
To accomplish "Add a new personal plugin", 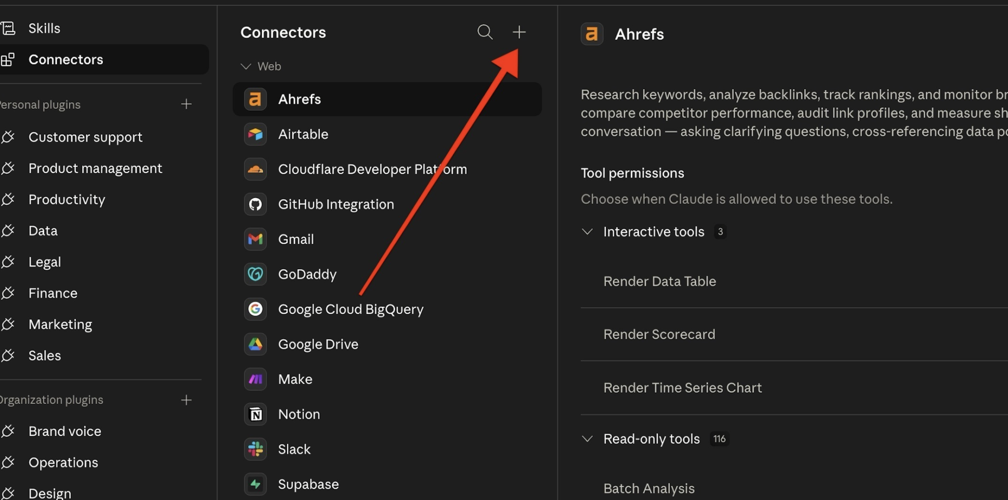I will pos(186,104).
